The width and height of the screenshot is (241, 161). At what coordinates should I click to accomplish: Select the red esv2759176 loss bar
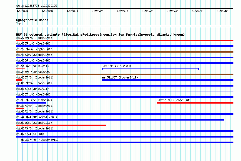tap(125, 40)
